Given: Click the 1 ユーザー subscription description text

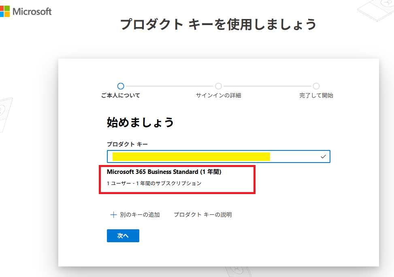Looking at the screenshot, I should pos(154,183).
